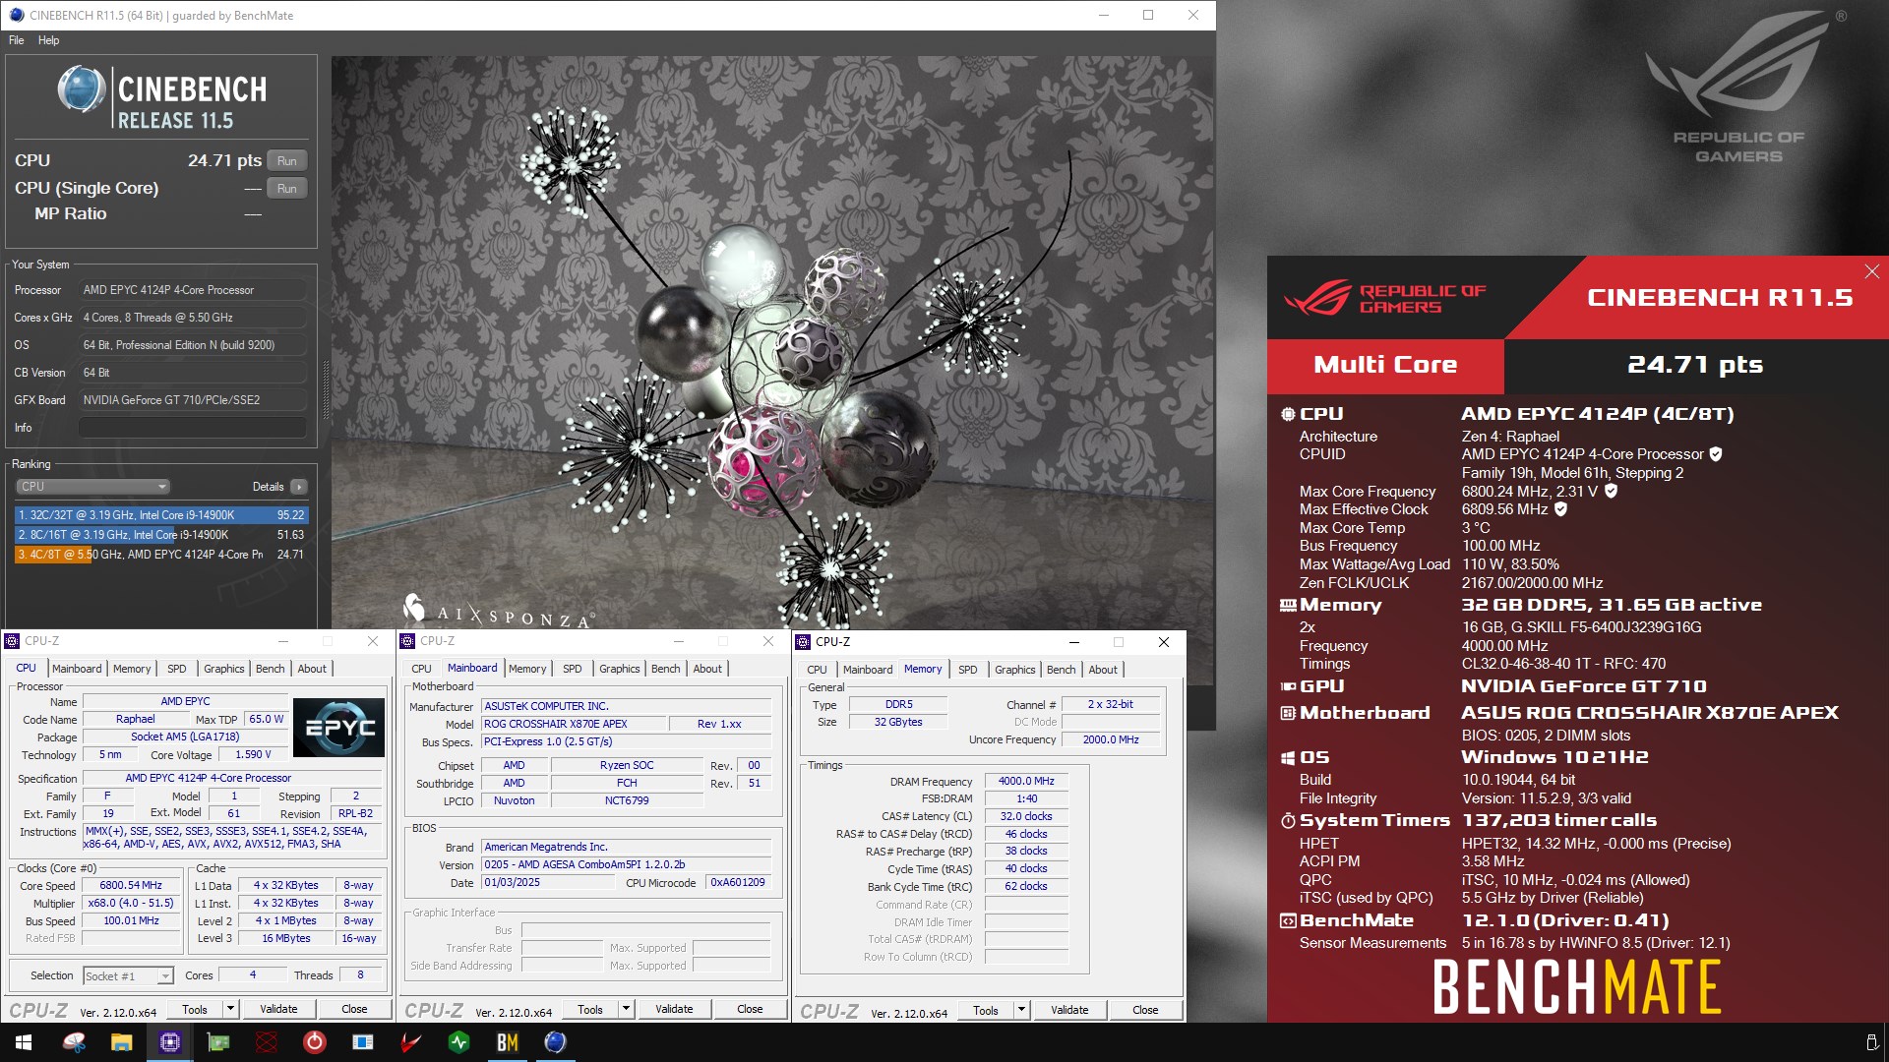Select the 32C/32T Intel Core i9-14900K ranking row

(161, 515)
